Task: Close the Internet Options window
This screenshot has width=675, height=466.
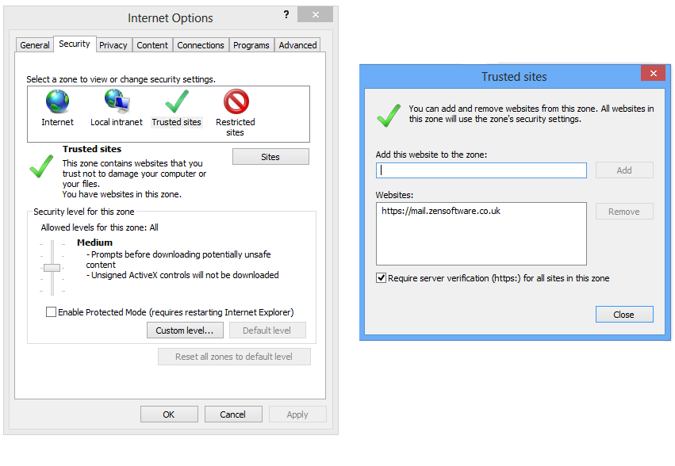Action: pyautogui.click(x=315, y=14)
